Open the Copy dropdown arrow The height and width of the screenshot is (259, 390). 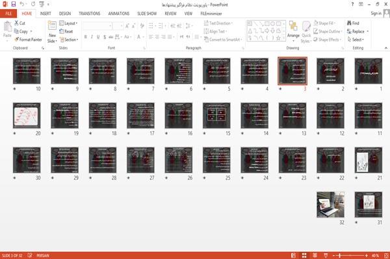click(31, 31)
